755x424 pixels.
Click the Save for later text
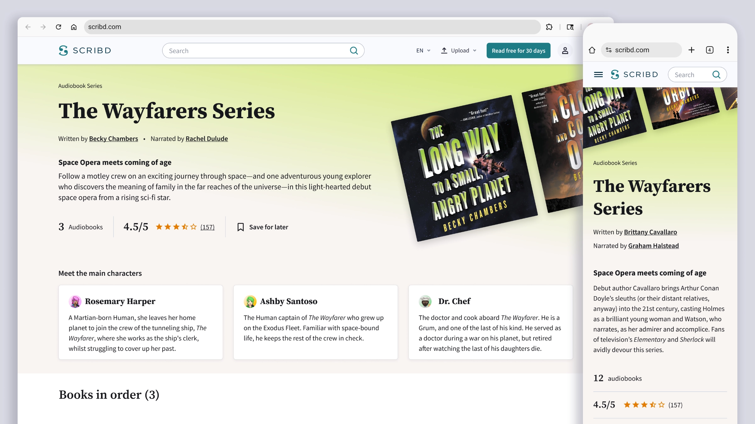coord(269,227)
